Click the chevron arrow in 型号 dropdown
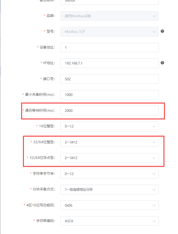 point(154,32)
